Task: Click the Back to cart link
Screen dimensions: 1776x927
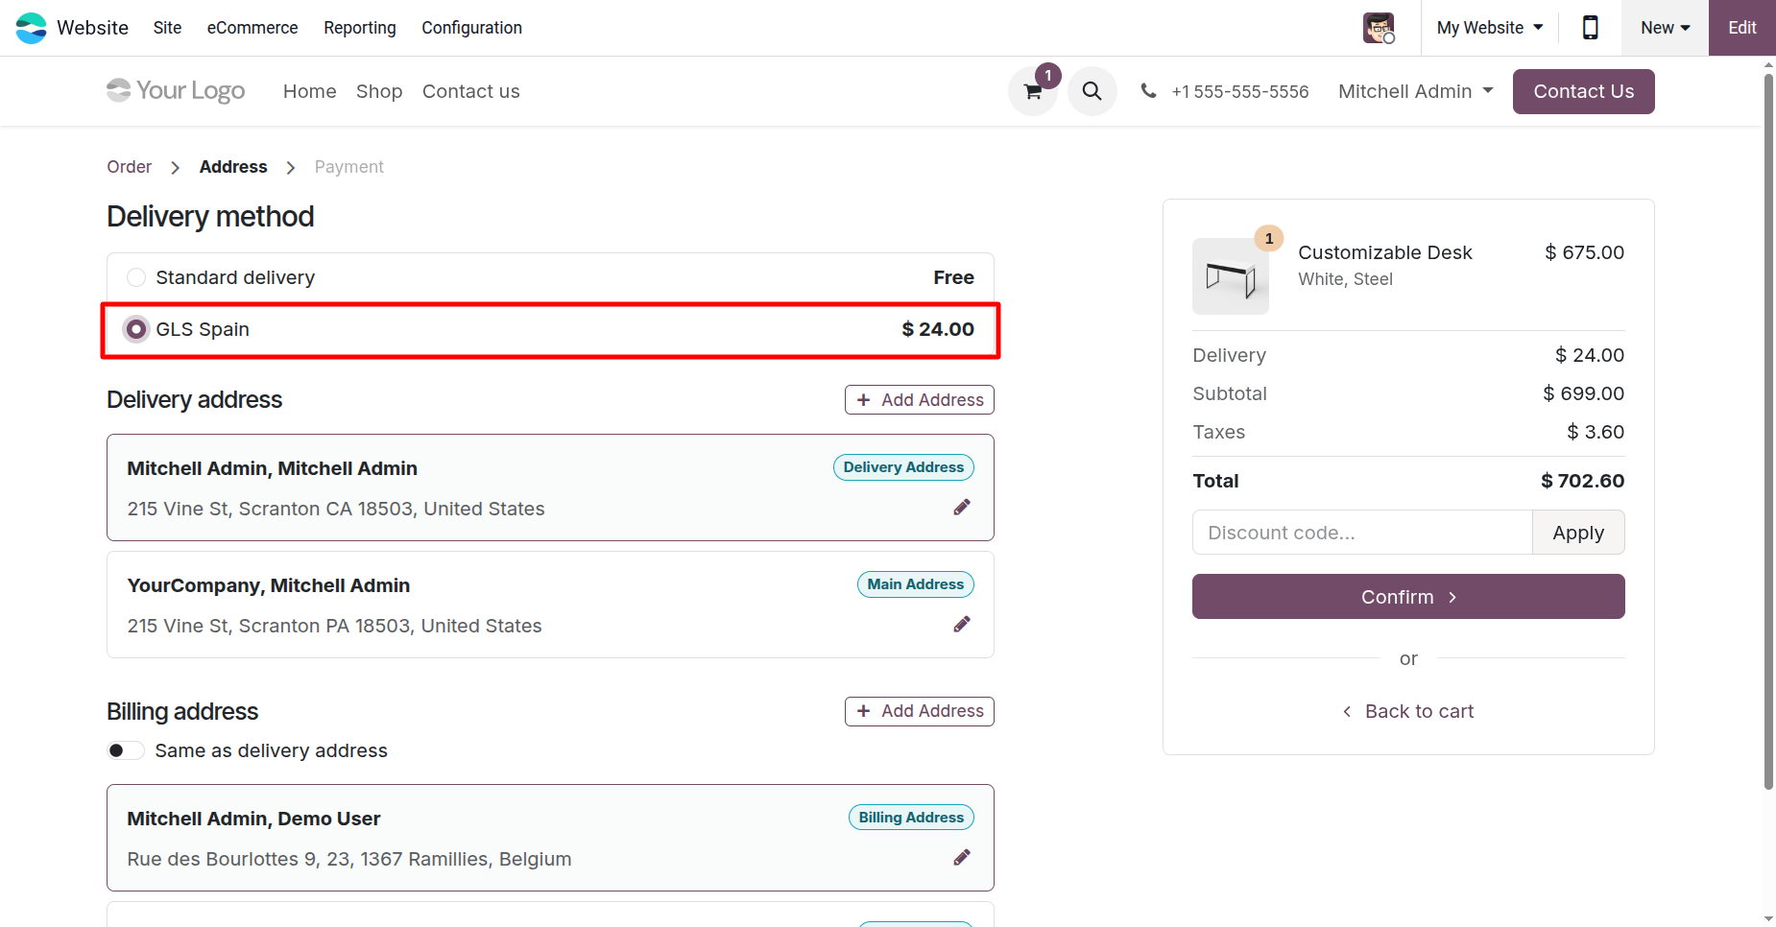Action: (x=1408, y=711)
